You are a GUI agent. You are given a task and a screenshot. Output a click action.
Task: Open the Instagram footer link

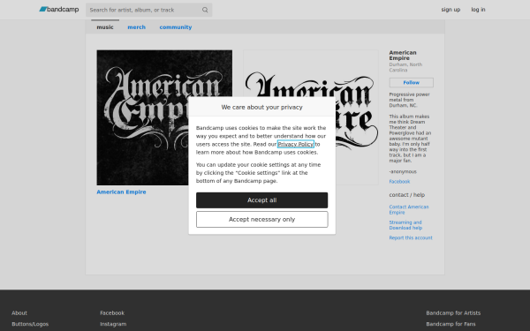[113, 324]
